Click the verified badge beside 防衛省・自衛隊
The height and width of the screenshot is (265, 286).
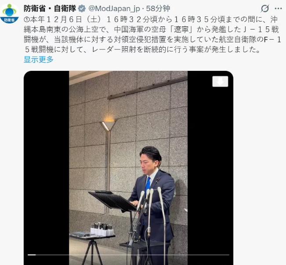[82, 9]
